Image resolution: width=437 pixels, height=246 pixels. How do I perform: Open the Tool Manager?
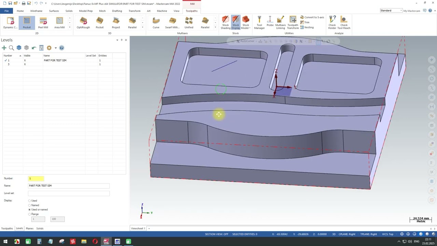tap(259, 23)
